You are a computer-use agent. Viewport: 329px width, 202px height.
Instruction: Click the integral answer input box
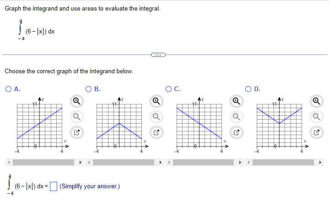click(x=54, y=186)
